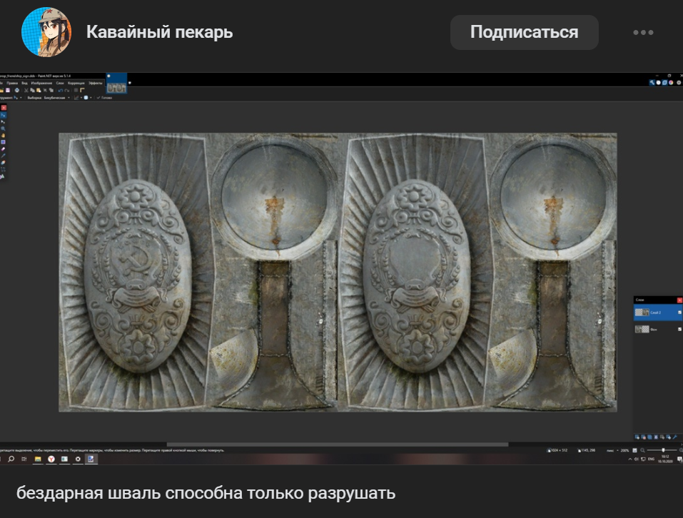Select the purple Gradient tool

pos(3,142)
